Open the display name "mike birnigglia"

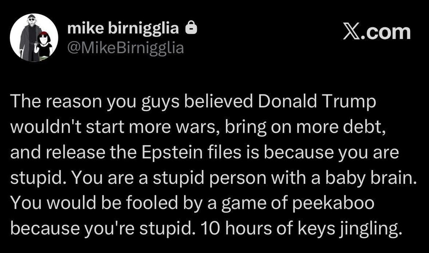tap(123, 29)
